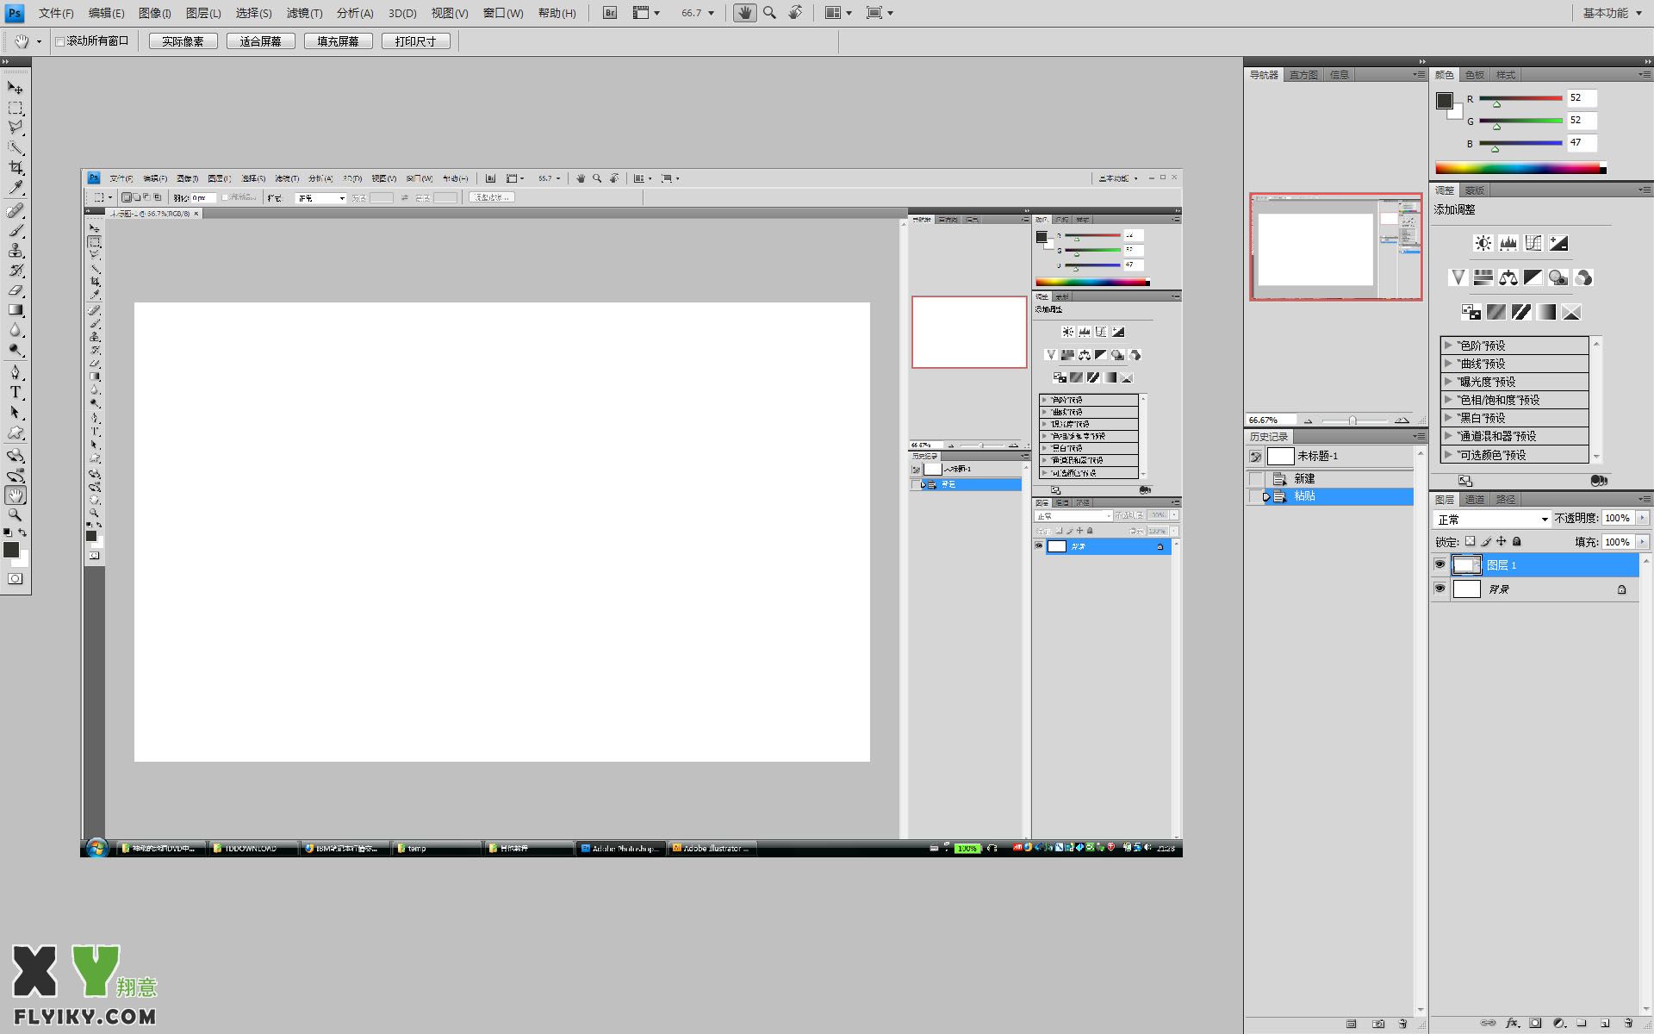Image resolution: width=1654 pixels, height=1034 pixels.
Task: Open the 滤镜 menu
Action: point(302,12)
